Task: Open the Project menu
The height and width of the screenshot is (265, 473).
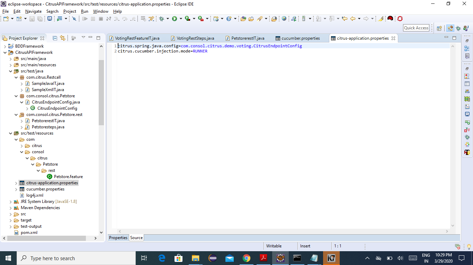Action: (70, 11)
